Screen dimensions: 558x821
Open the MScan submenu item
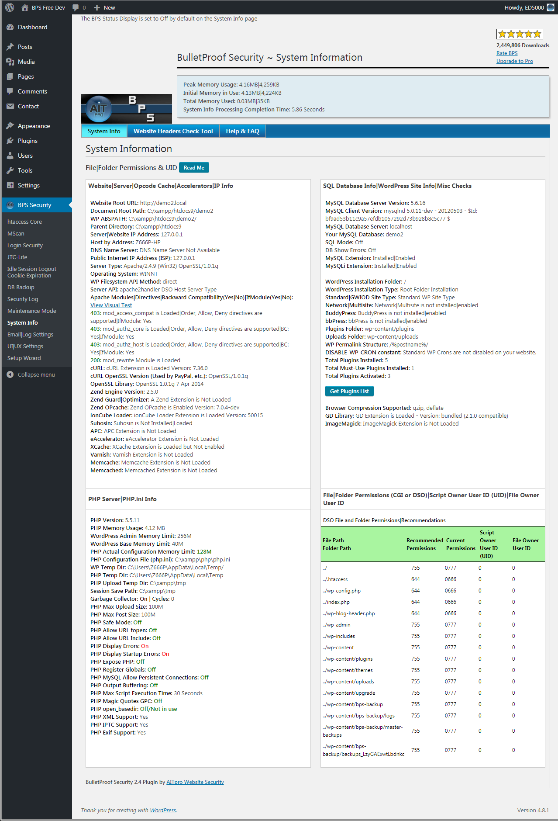click(16, 234)
